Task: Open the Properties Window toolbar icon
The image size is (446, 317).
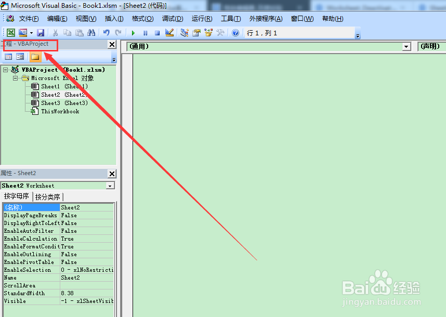Action: 196,33
